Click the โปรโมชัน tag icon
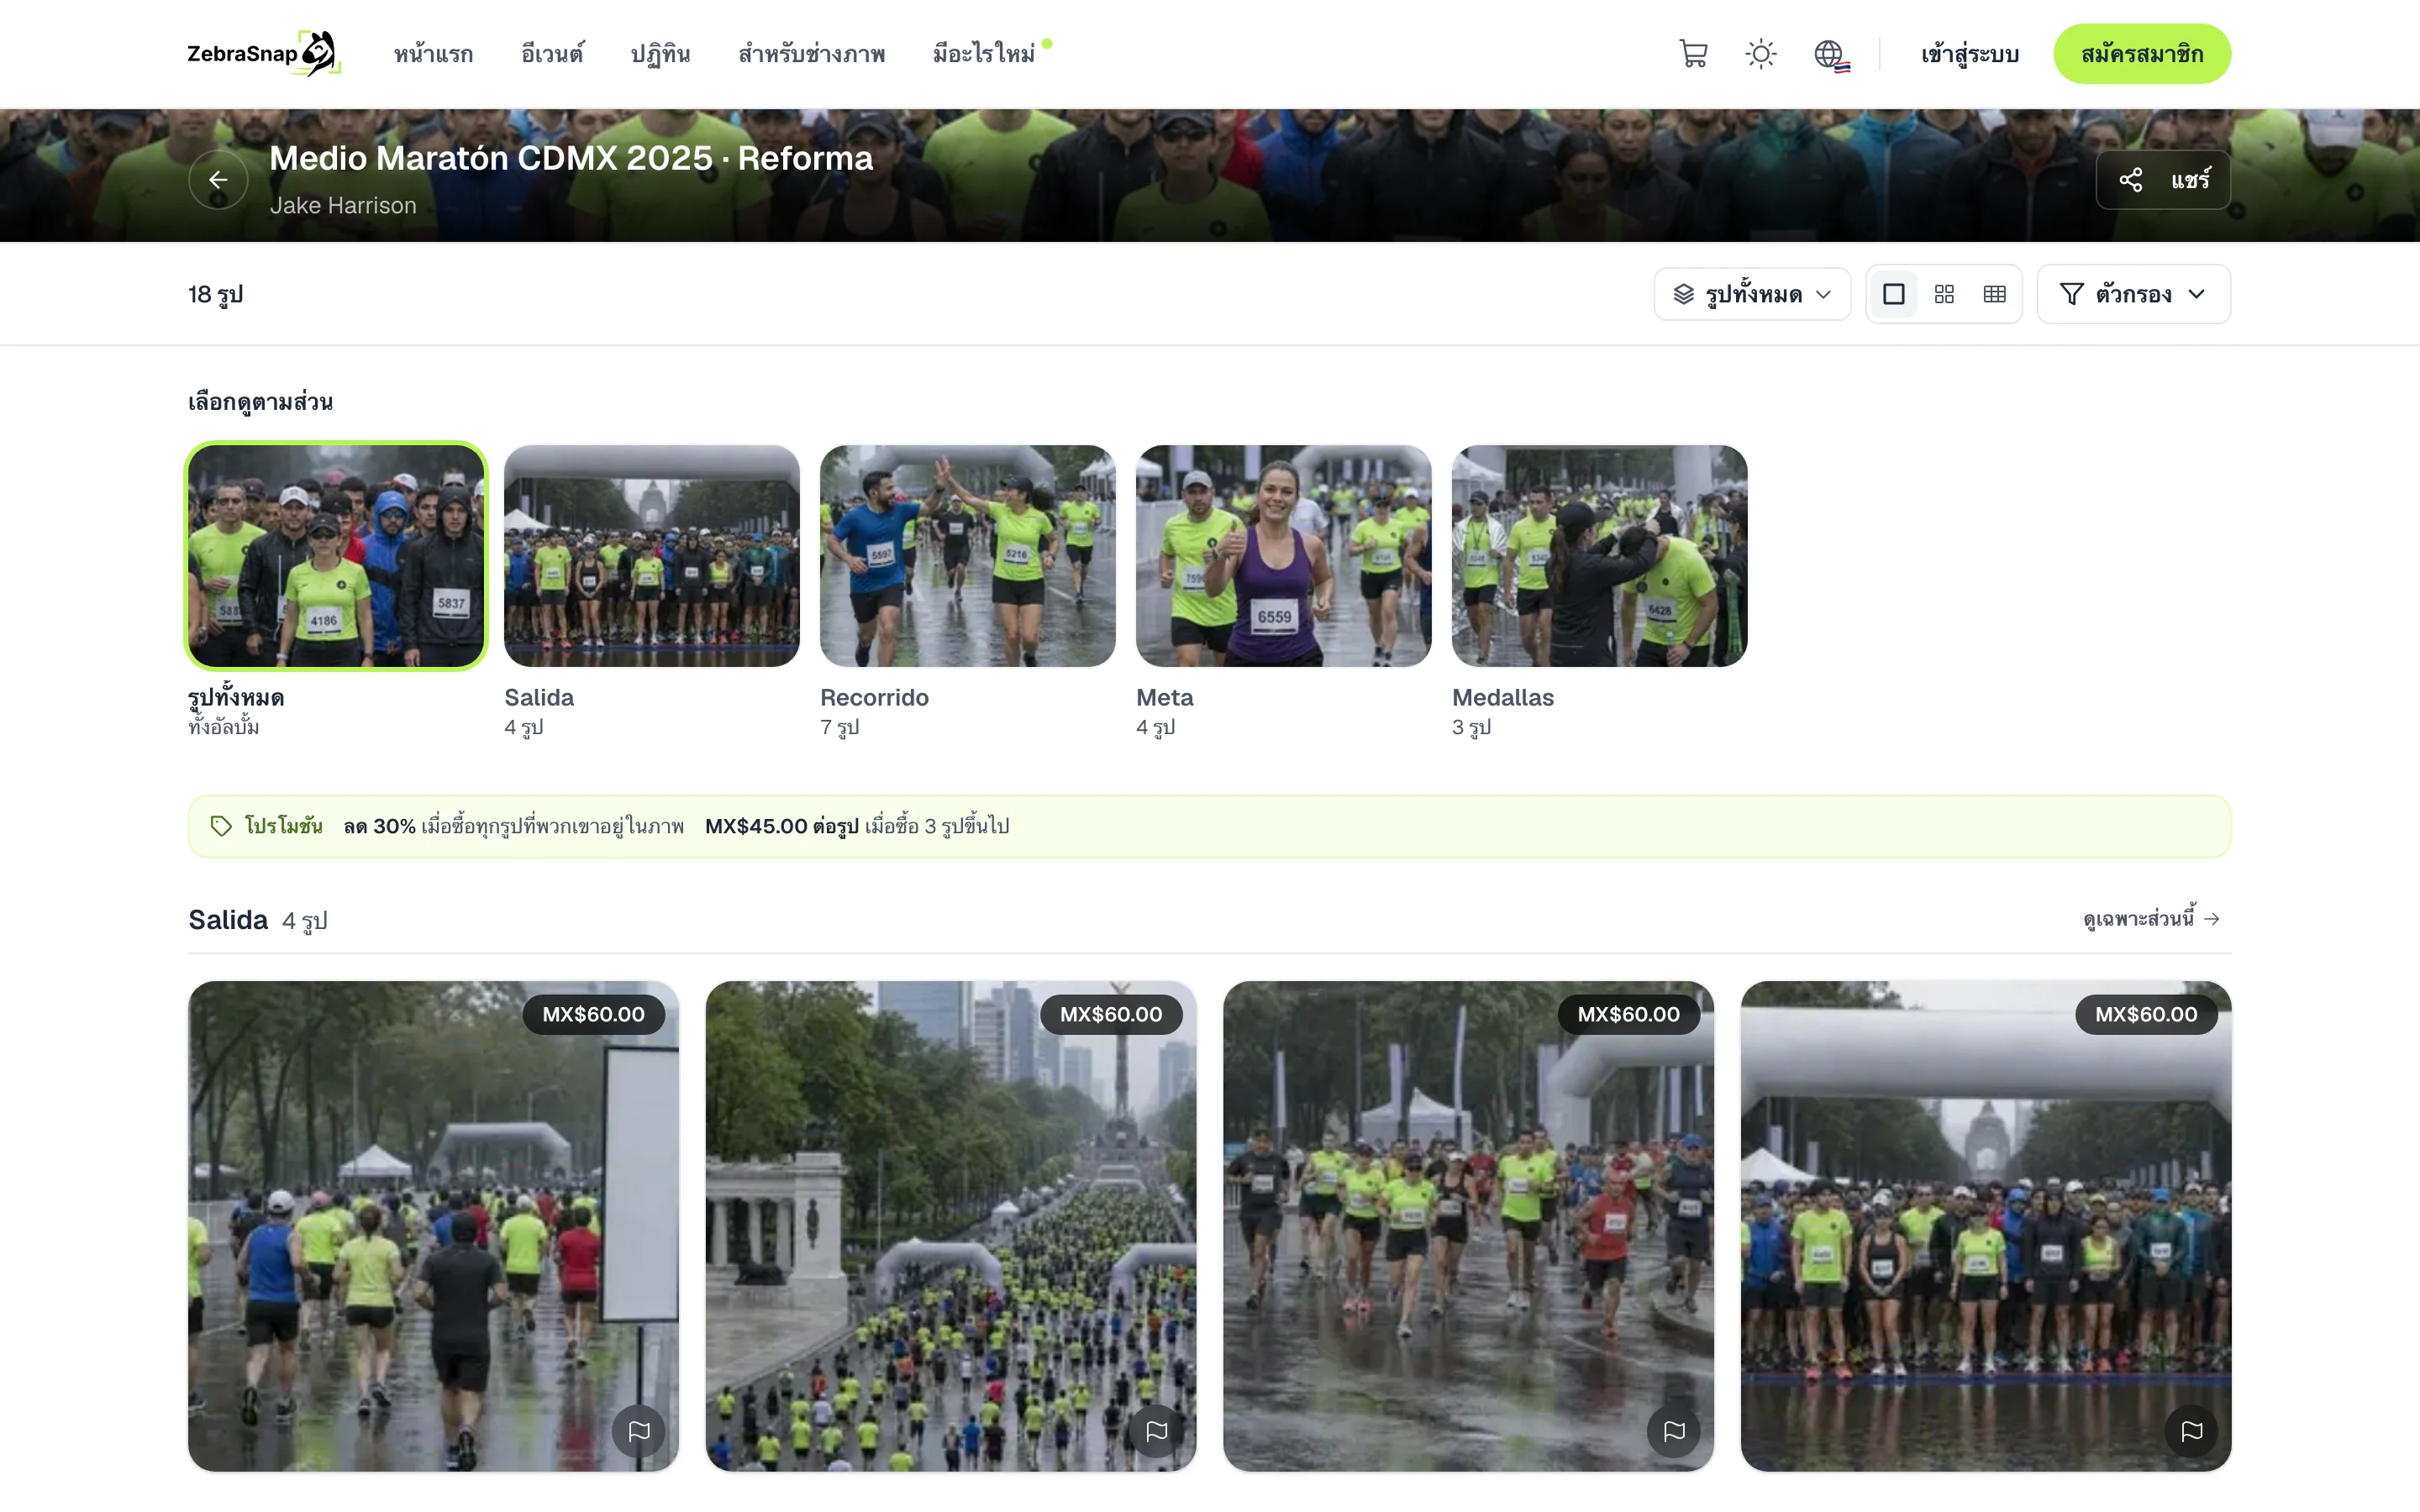2420x1512 pixels. 221,826
